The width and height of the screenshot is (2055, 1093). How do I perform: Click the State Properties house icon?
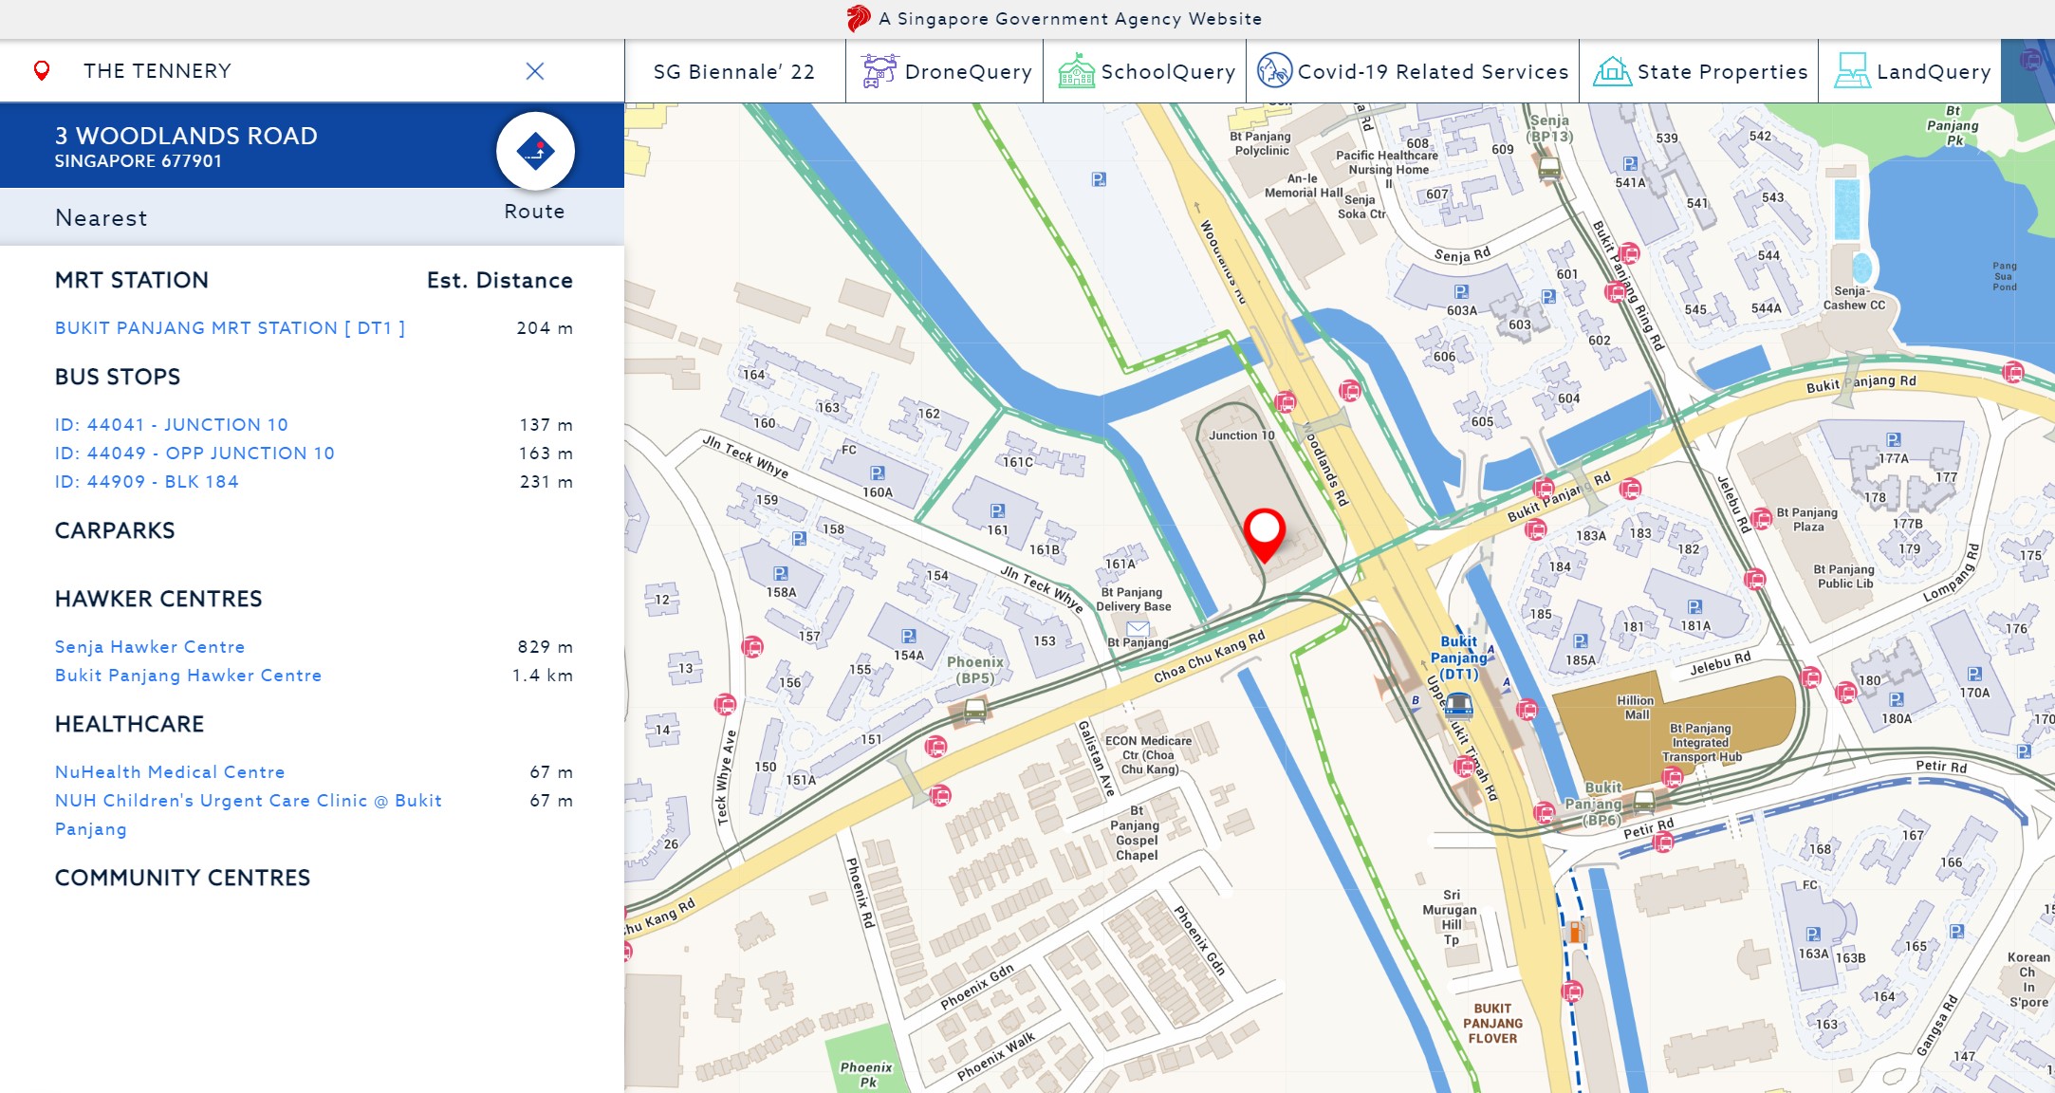(1611, 71)
